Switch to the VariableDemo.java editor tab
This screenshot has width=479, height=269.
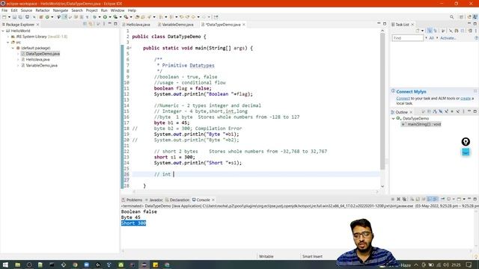tap(177, 25)
